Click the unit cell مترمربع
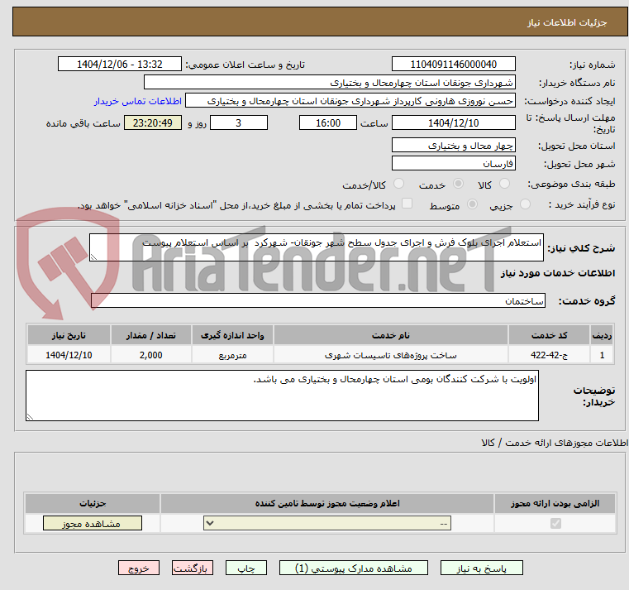Viewport: 629px width, 590px height. pyautogui.click(x=232, y=355)
